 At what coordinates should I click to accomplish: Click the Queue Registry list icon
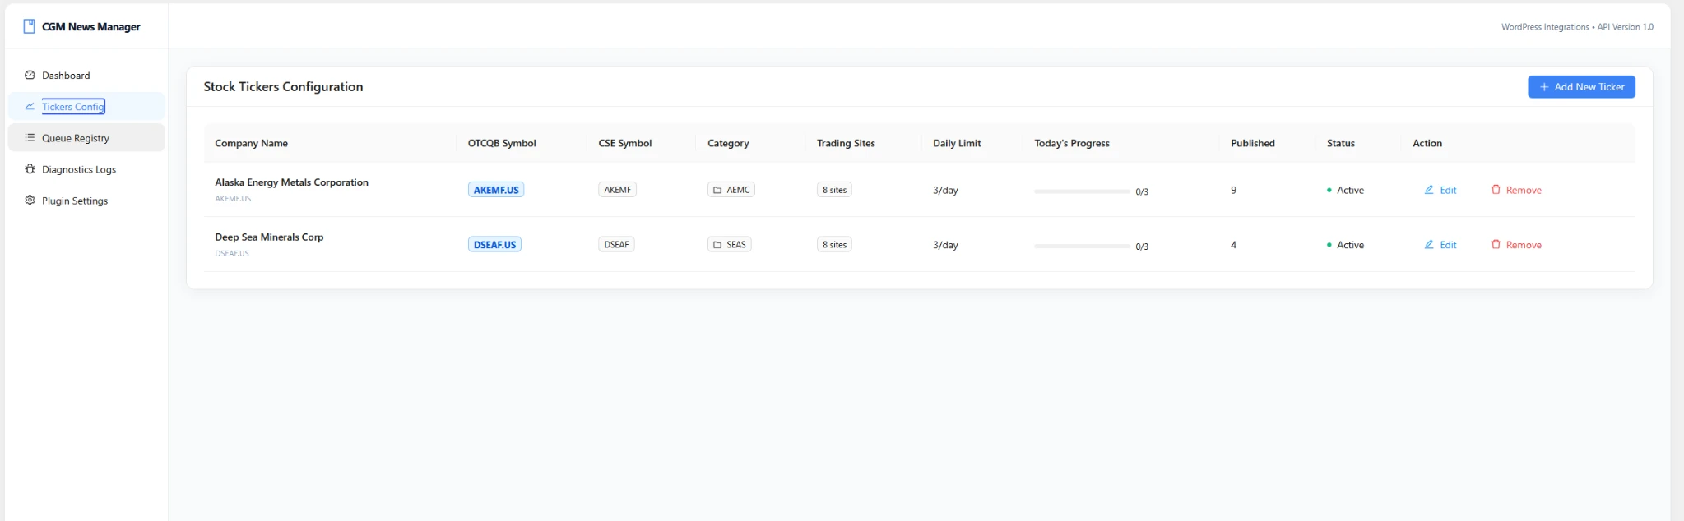tap(30, 137)
